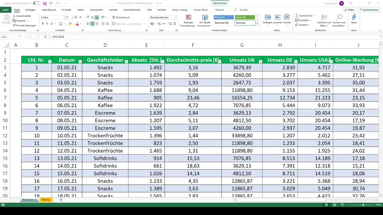Open the Formeln ribbon tab
383x215 pixels.
(66, 10)
